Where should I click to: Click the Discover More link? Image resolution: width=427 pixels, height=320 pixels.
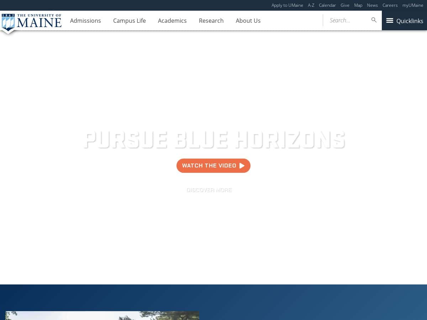coord(209,190)
